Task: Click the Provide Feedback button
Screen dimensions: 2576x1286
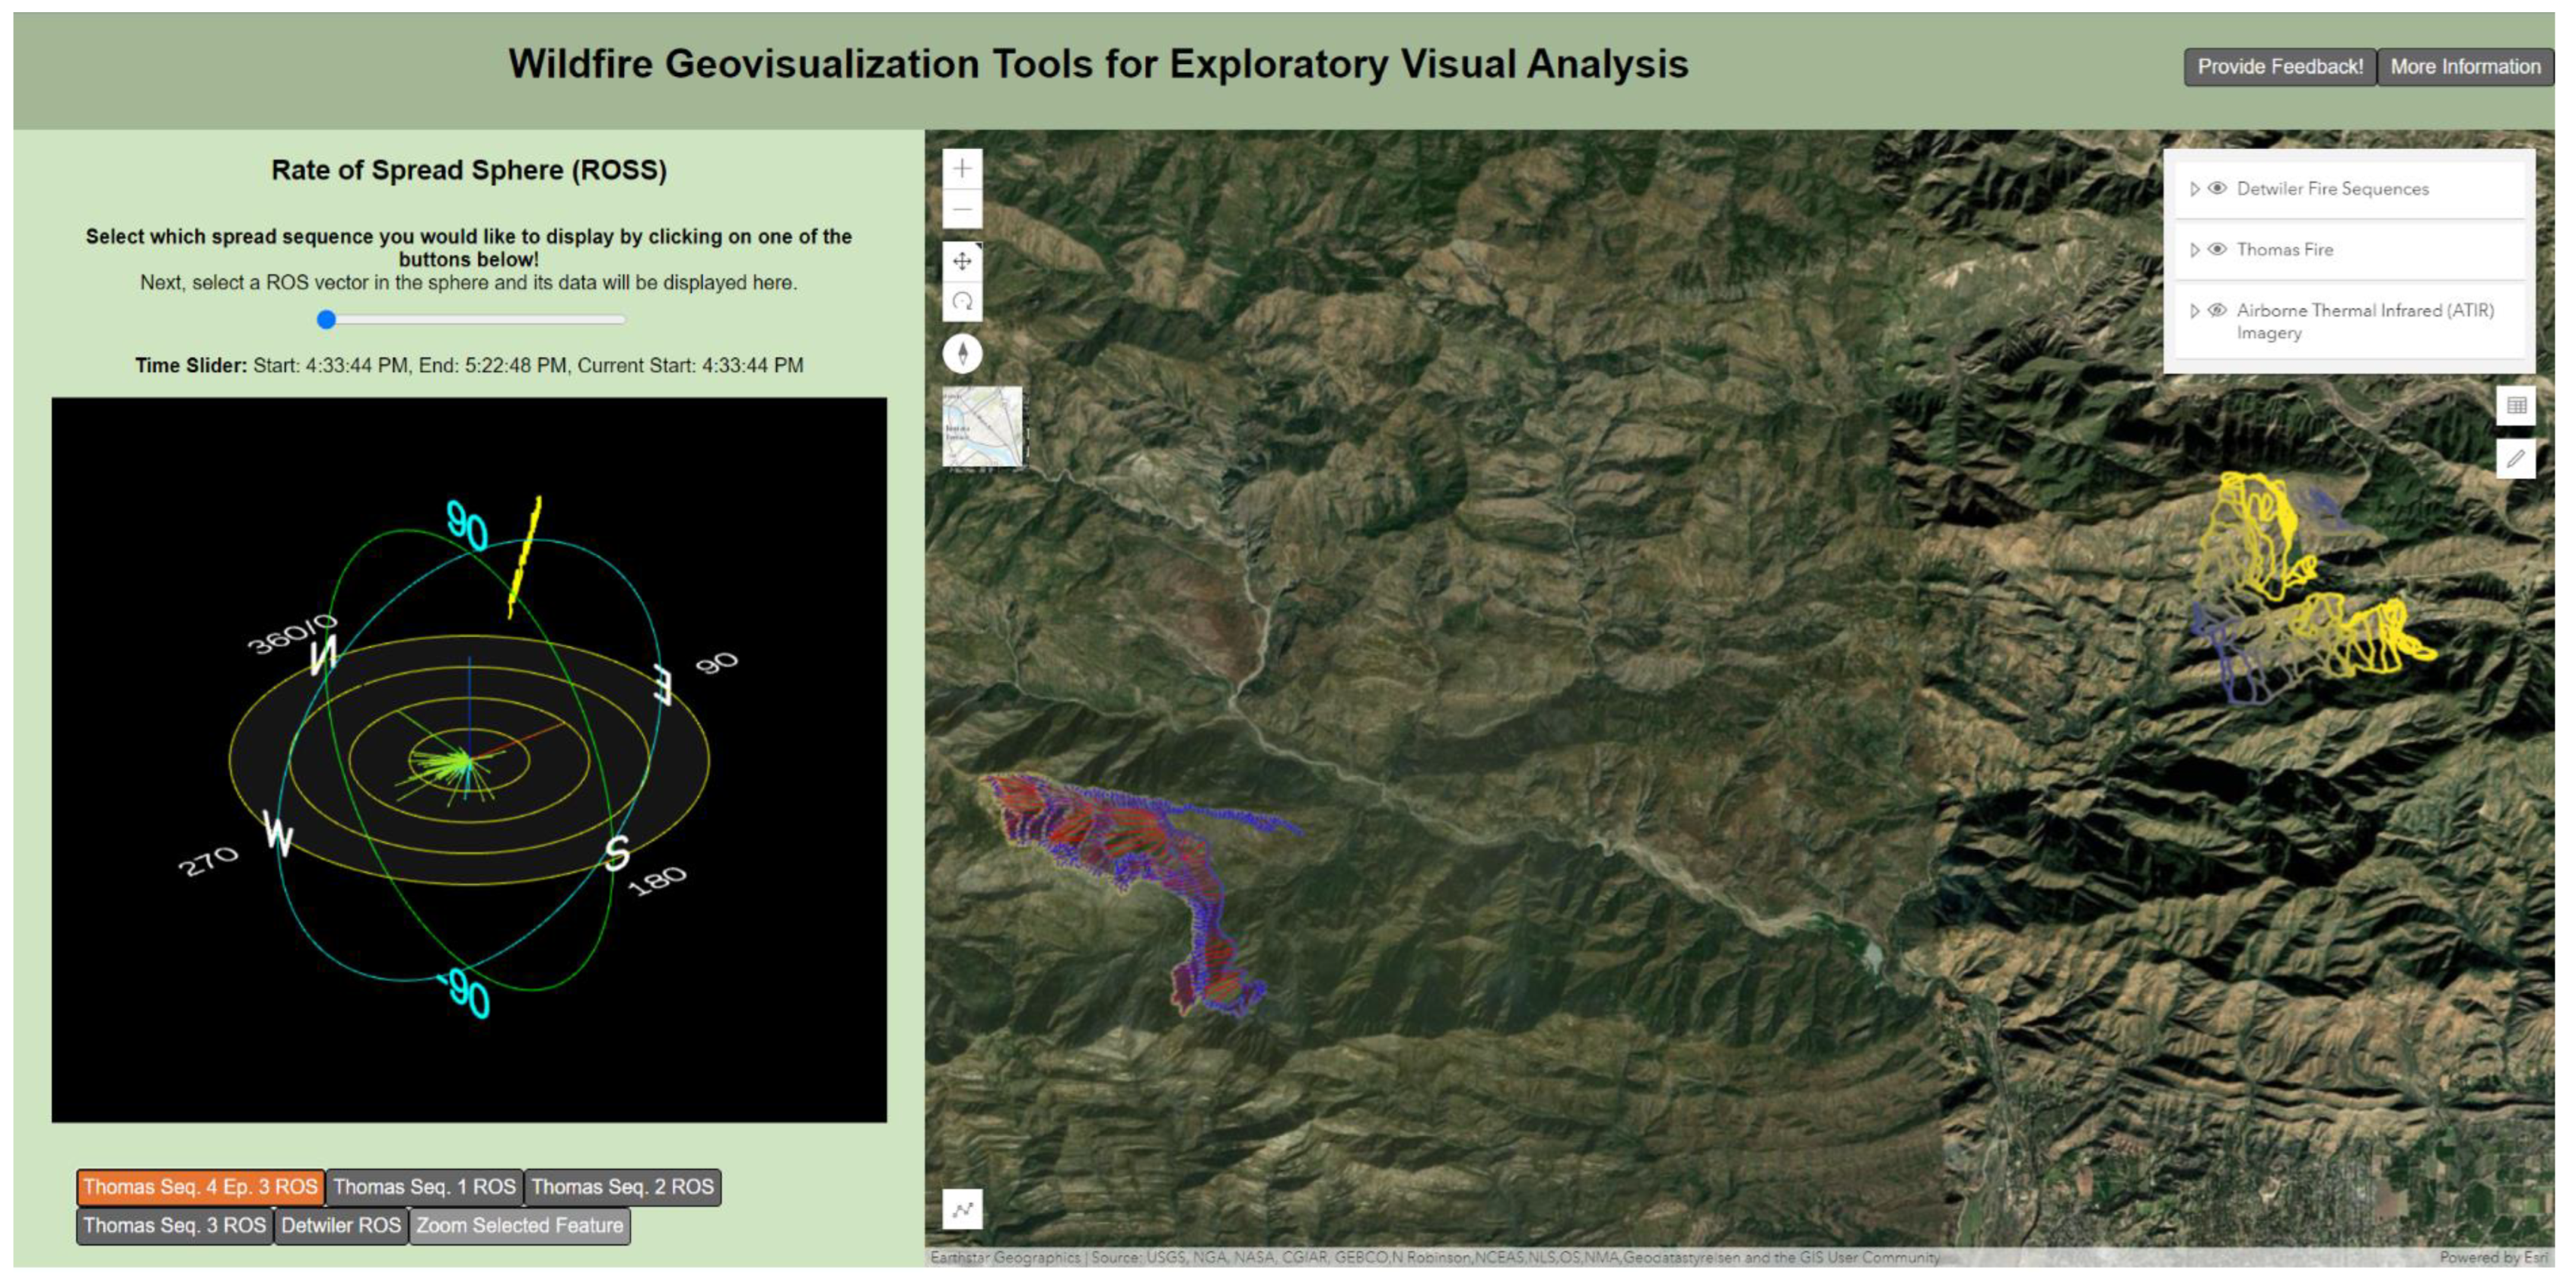Action: pos(2279,67)
